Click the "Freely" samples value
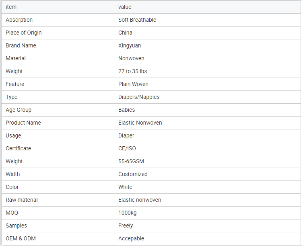The height and width of the screenshot is (246, 303). click(x=126, y=225)
